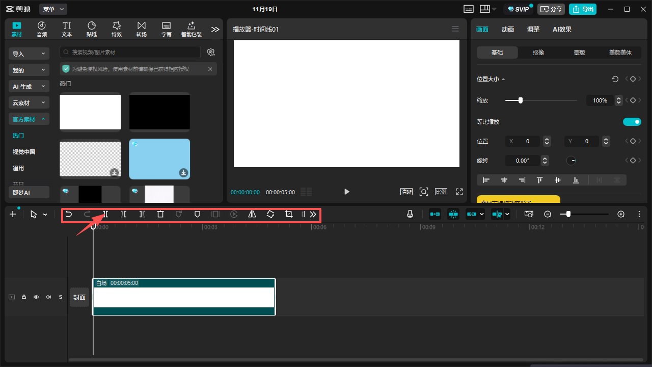Open the cursor select tool dropdown arrow
The image size is (652, 367).
pyautogui.click(x=45, y=215)
